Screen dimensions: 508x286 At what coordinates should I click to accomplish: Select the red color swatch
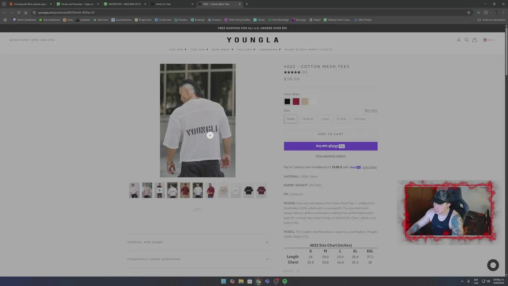(x=296, y=101)
